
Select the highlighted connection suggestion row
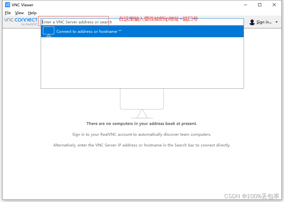click(142, 31)
